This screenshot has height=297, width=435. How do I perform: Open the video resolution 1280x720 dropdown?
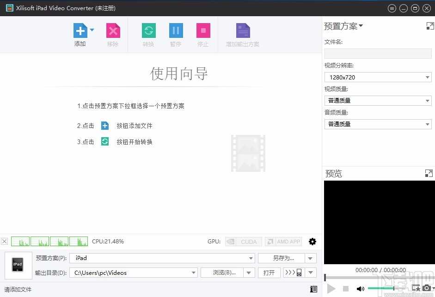tap(378, 78)
